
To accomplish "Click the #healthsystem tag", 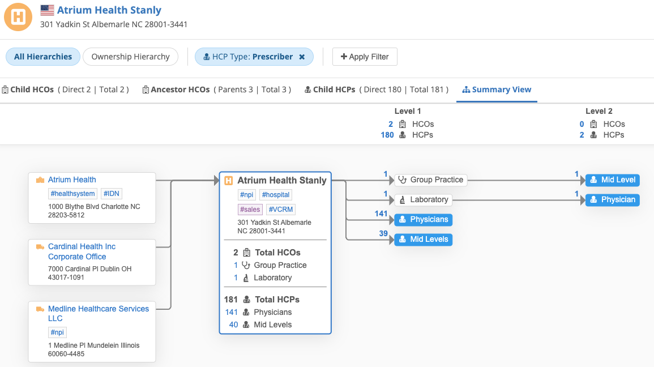I will coord(72,194).
